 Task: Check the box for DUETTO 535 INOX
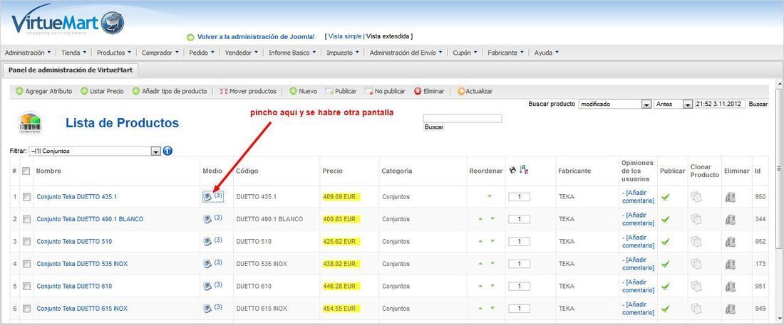click(x=26, y=264)
